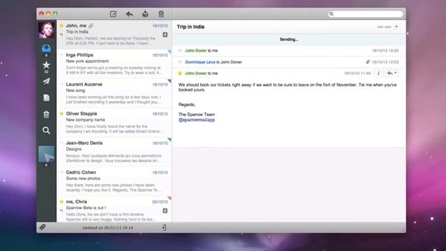Viewport: 446px width, 251px height.
Task: Star the Laurent Aucerve message
Action: click(61, 84)
